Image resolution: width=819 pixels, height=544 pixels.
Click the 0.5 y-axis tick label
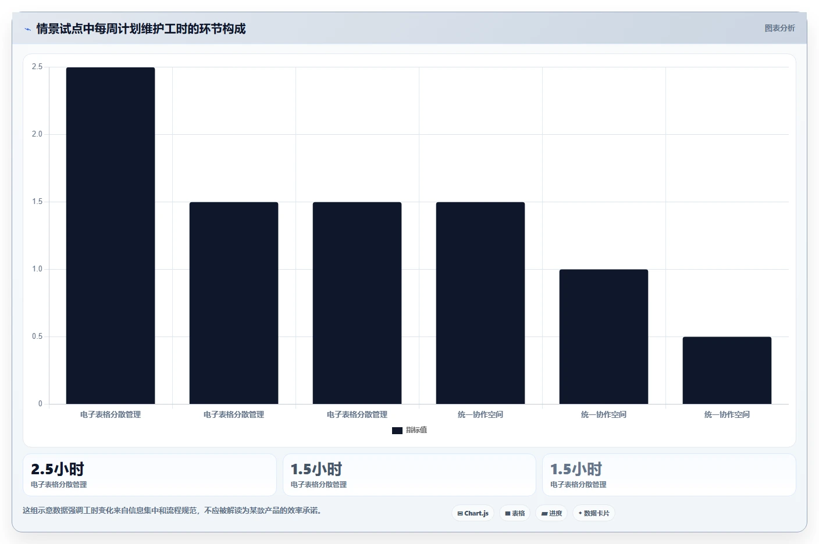click(x=37, y=337)
